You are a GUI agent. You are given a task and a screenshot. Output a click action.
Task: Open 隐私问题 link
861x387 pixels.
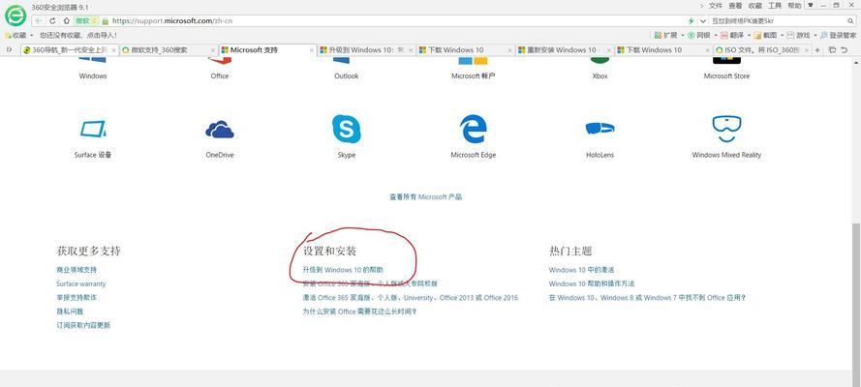click(70, 312)
